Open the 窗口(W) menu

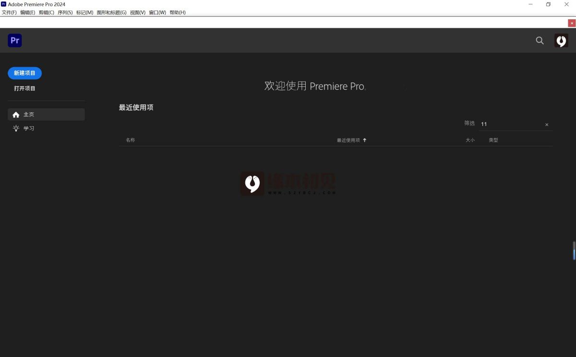coord(157,12)
